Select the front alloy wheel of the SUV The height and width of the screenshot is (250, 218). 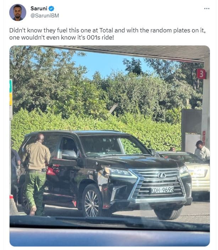(92, 201)
